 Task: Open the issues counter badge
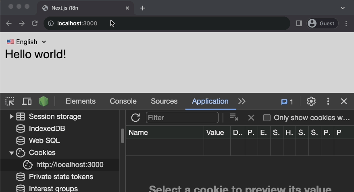287,102
